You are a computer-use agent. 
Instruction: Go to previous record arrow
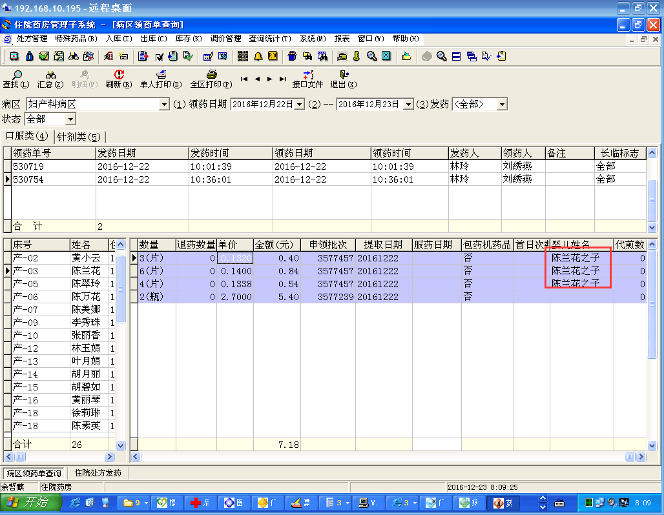coord(257,79)
